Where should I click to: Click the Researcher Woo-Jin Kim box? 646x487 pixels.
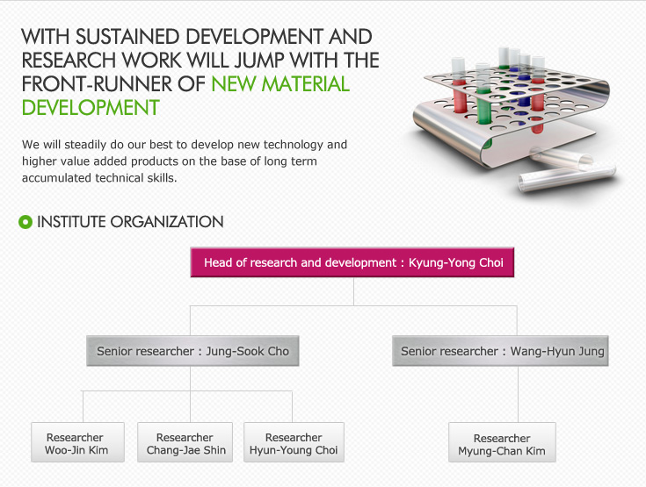click(77, 442)
